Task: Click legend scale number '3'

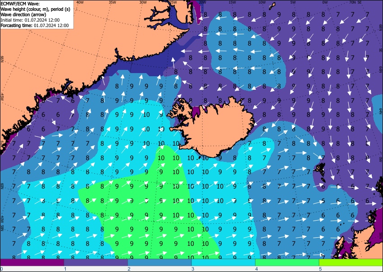Action: click(x=193, y=269)
